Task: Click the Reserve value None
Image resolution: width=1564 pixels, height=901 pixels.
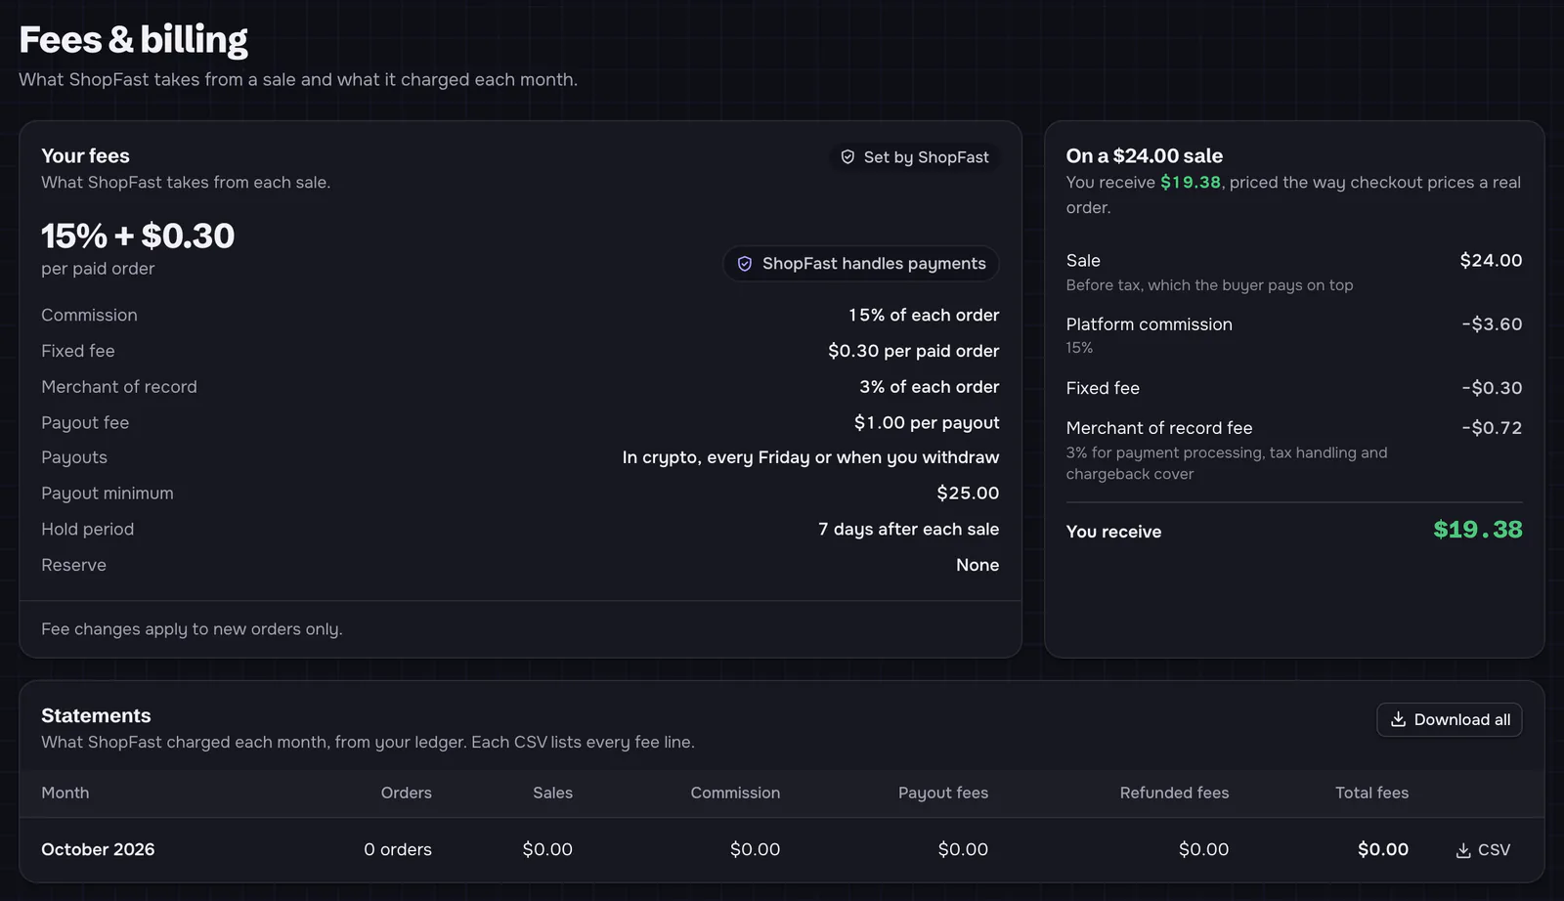Action: [x=977, y=565]
